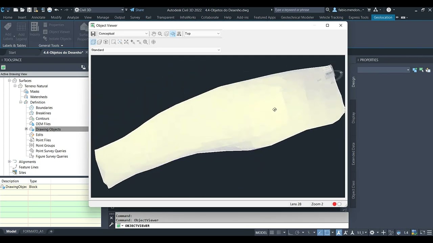Collapse the Definition tree node

(x=21, y=102)
